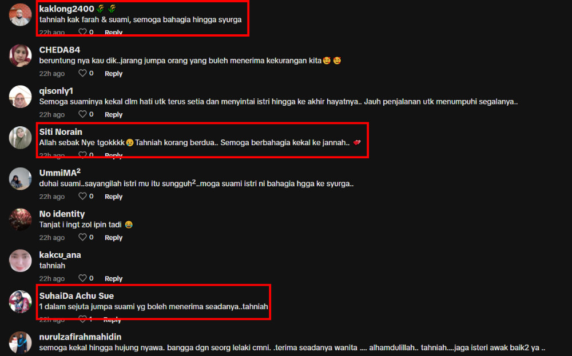Like qisonly1's comment with heart icon
Screen dimensions: 572x356
pyautogui.click(x=83, y=114)
